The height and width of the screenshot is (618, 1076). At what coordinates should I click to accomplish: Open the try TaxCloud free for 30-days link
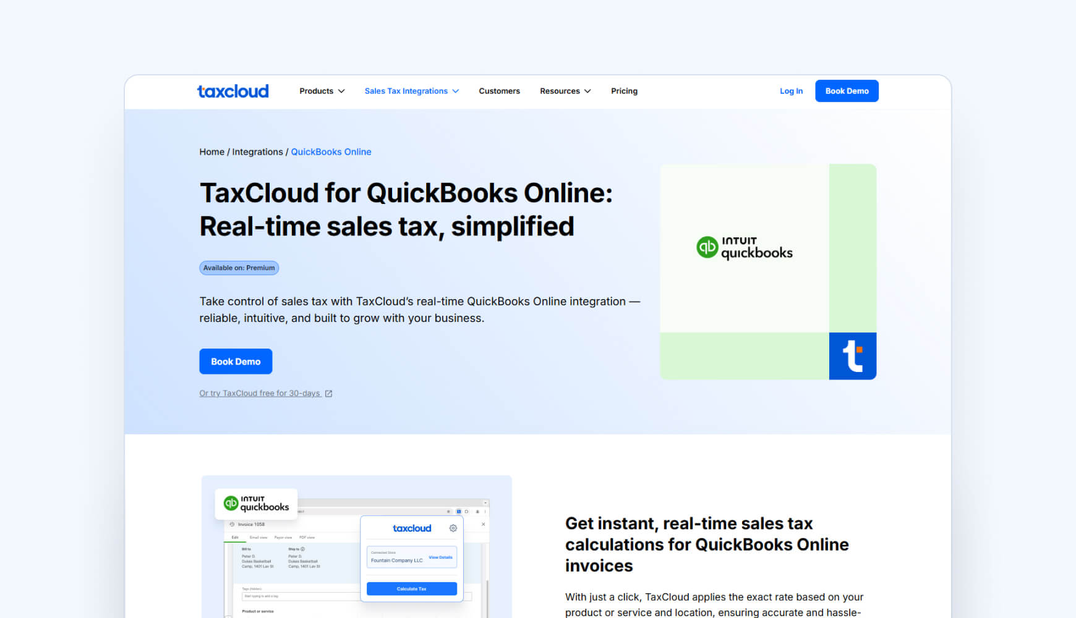click(x=260, y=393)
